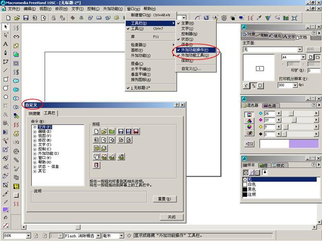Click the ? help button in Customize dialog
This screenshot has width=322, height=241.
[x=177, y=105]
